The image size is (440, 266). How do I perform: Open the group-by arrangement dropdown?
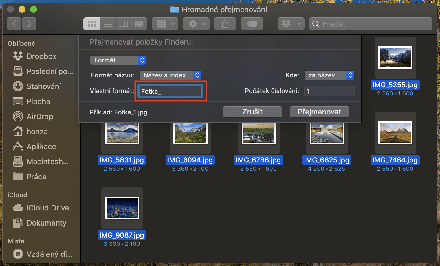165,24
